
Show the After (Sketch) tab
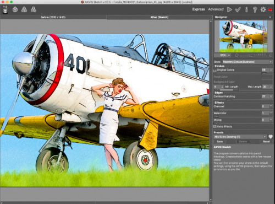point(159,17)
